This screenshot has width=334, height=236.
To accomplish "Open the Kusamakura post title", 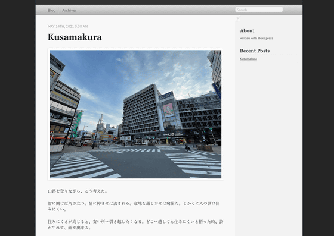I will [75, 37].
